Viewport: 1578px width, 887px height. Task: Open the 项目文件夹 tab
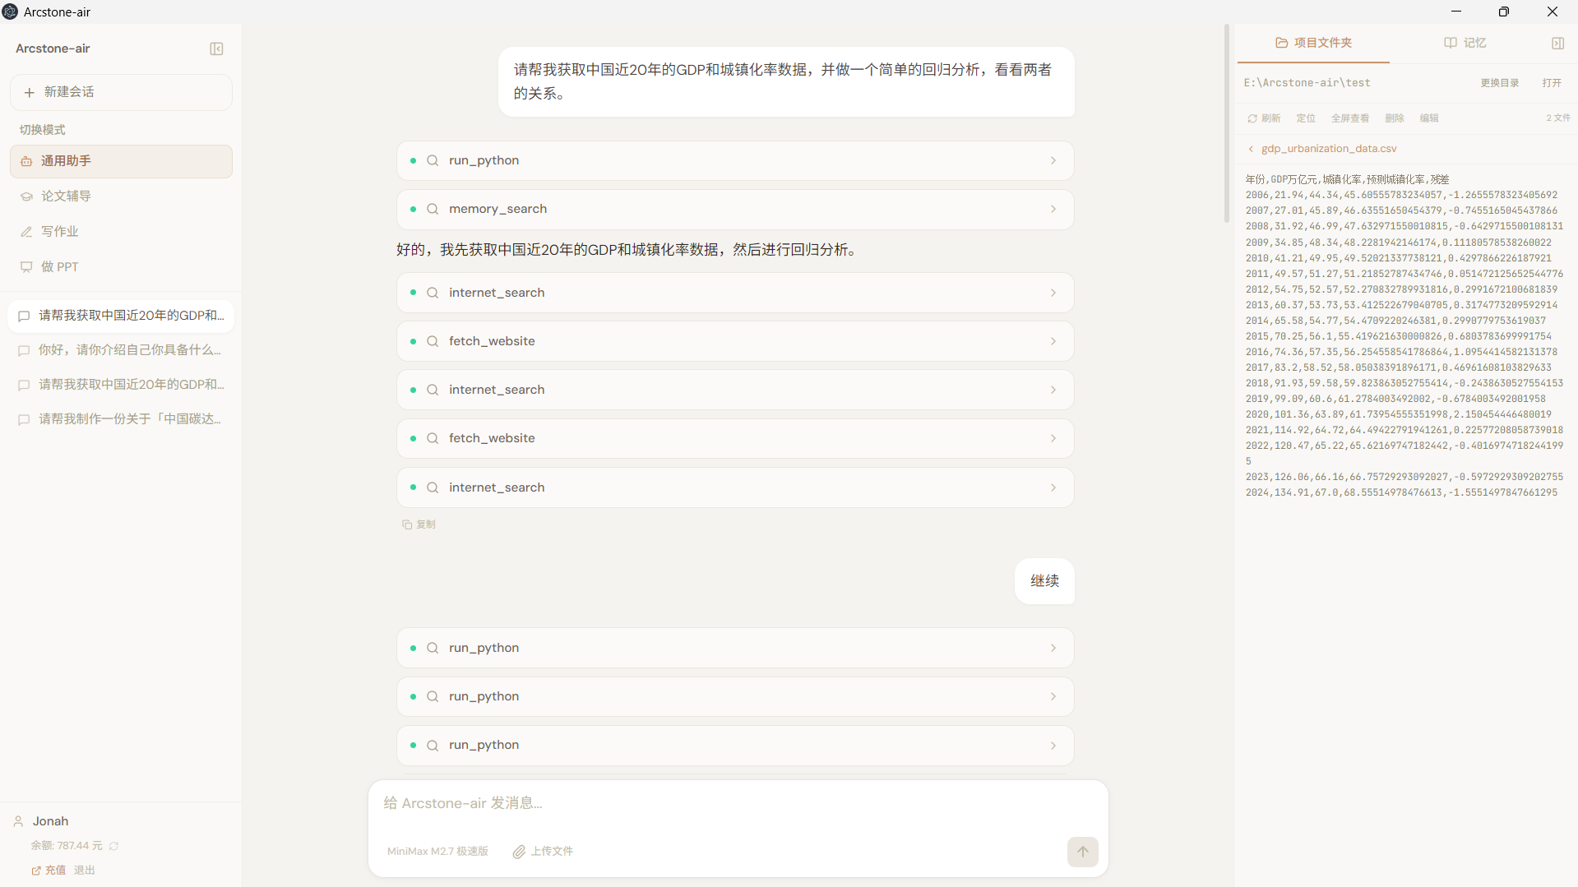pos(1312,43)
